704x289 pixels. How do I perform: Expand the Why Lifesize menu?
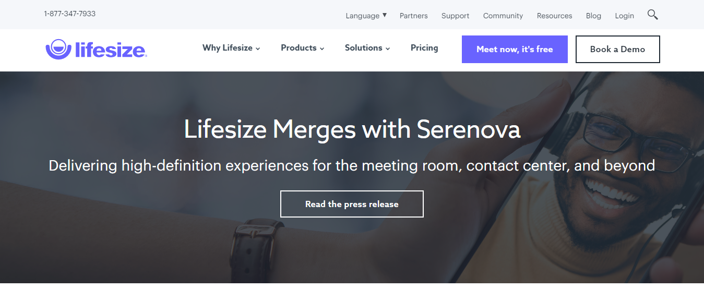(x=231, y=48)
